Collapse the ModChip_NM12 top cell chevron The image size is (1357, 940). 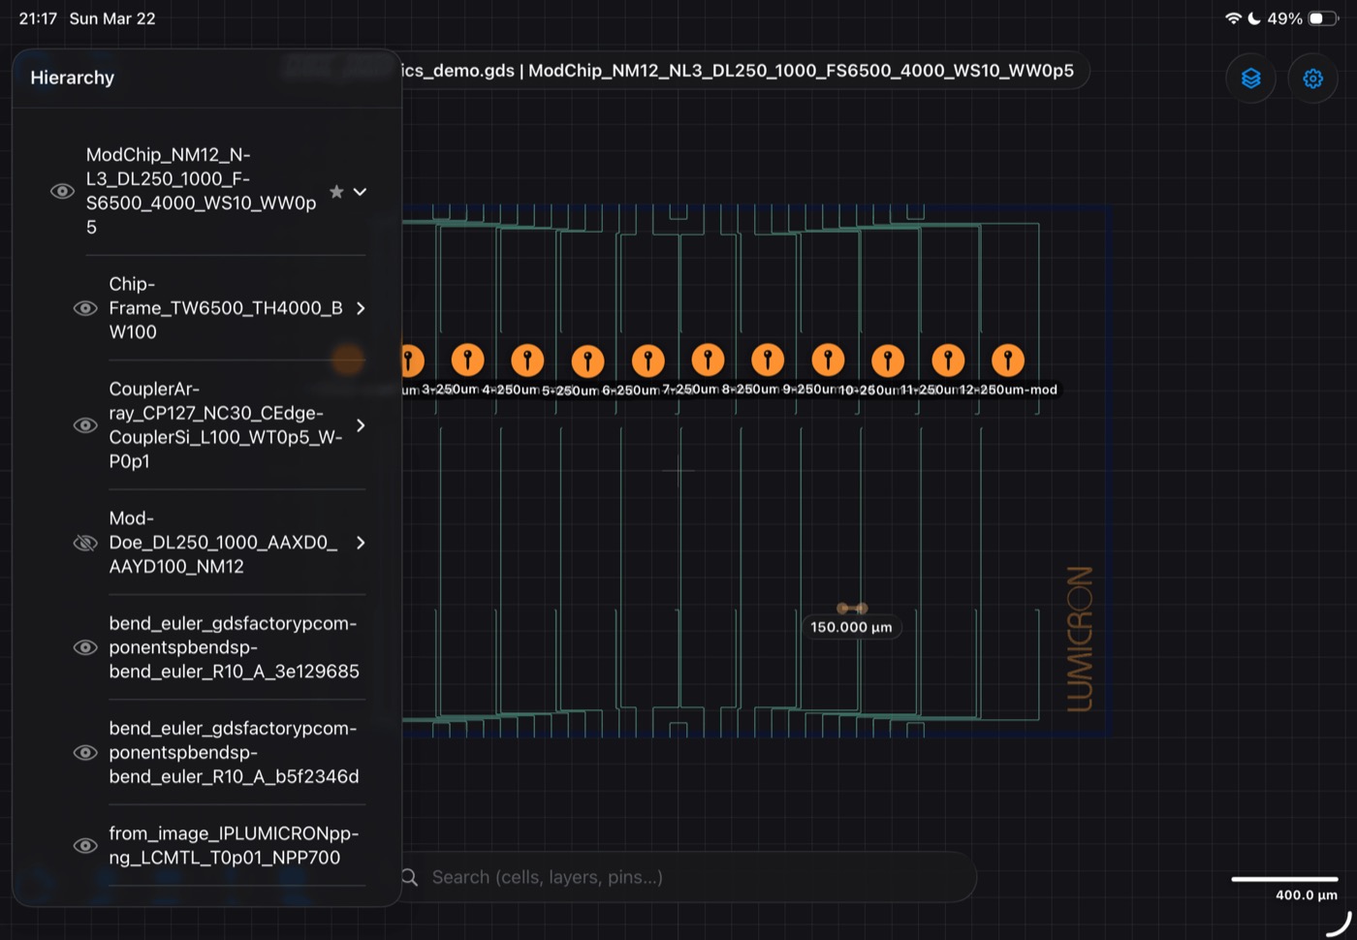pyautogui.click(x=360, y=192)
